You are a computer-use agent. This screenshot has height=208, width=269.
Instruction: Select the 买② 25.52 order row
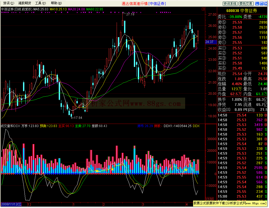pos(242,53)
